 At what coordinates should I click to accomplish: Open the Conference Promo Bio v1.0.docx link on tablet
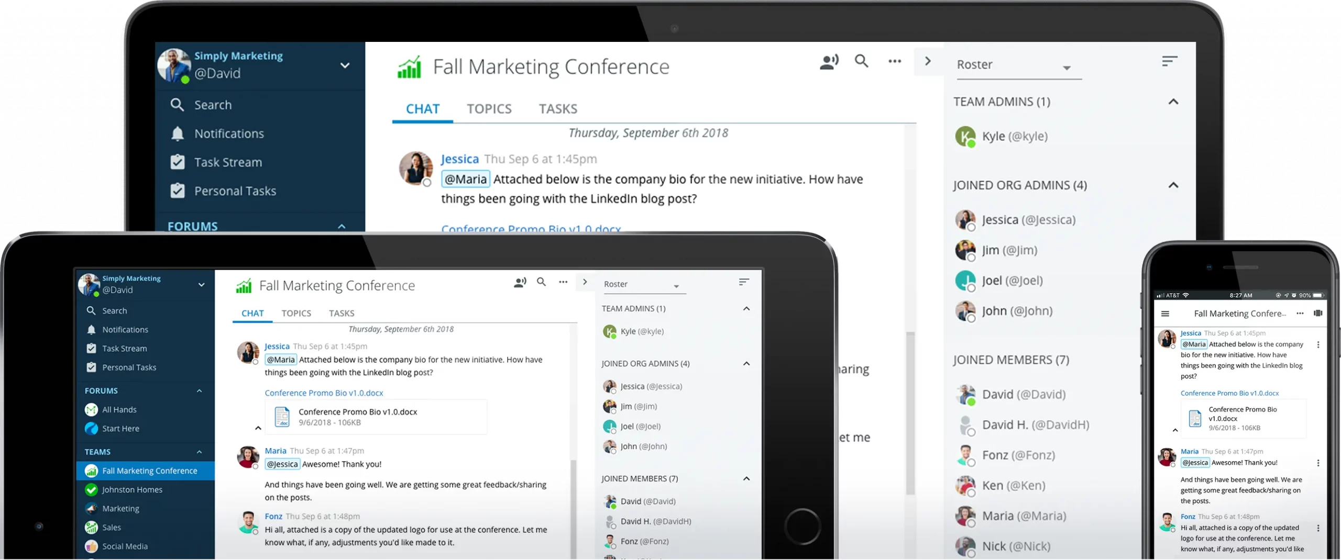click(324, 393)
